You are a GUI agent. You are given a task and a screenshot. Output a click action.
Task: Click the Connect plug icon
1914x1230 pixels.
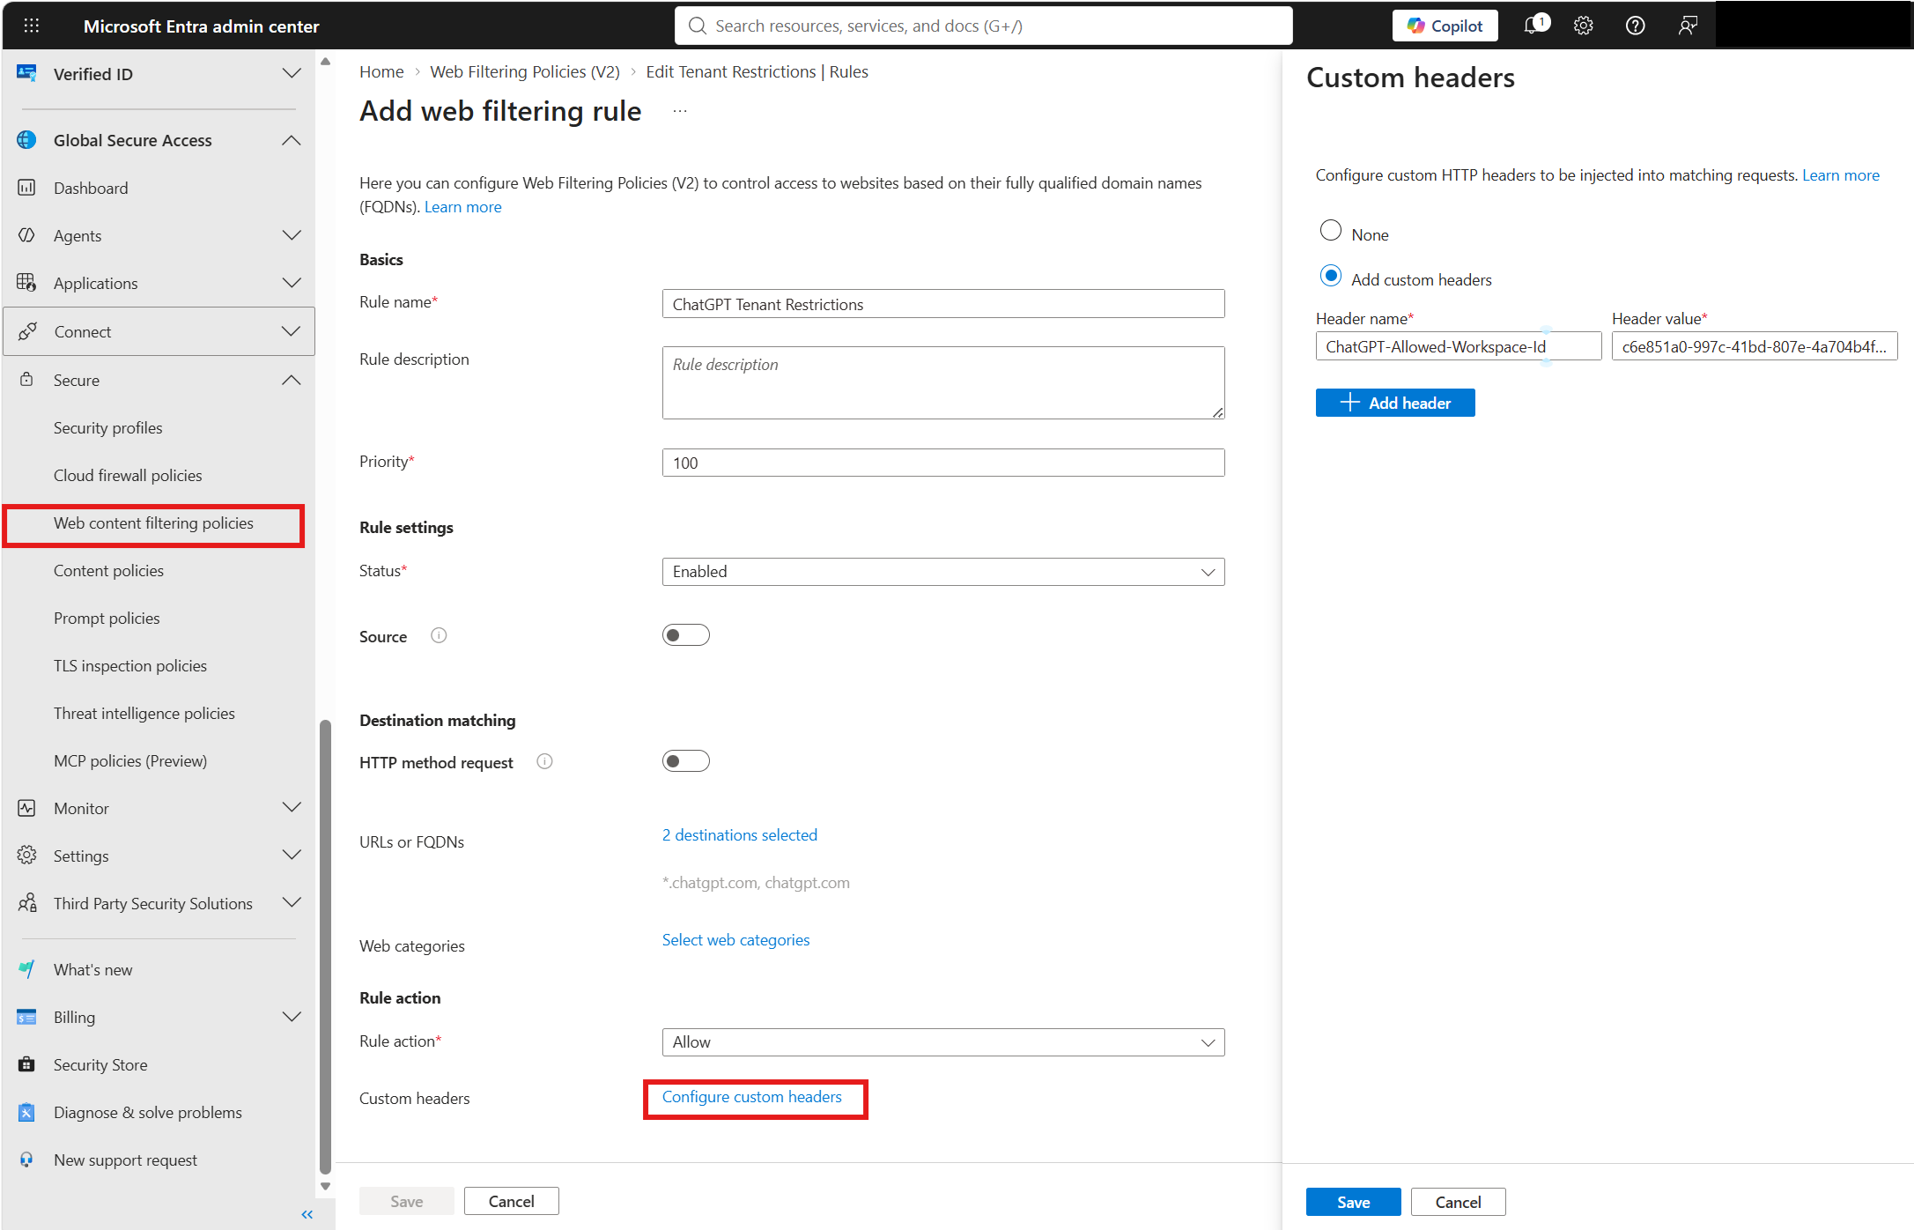click(26, 331)
